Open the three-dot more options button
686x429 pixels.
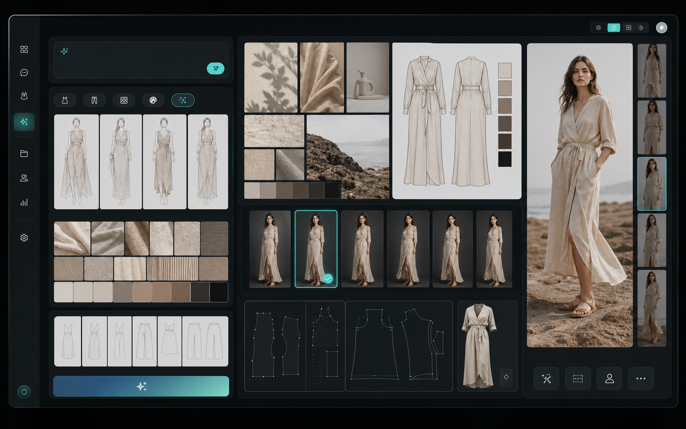641,378
